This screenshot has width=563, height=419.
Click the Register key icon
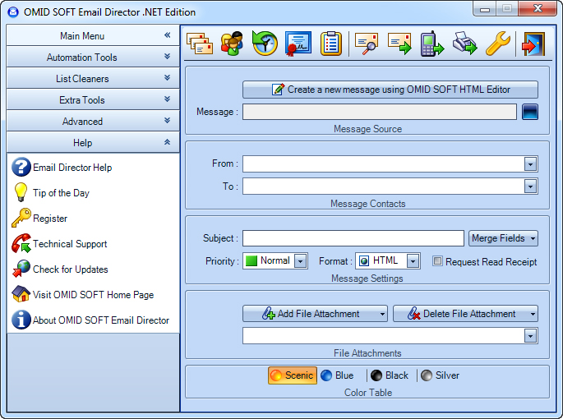coord(21,218)
